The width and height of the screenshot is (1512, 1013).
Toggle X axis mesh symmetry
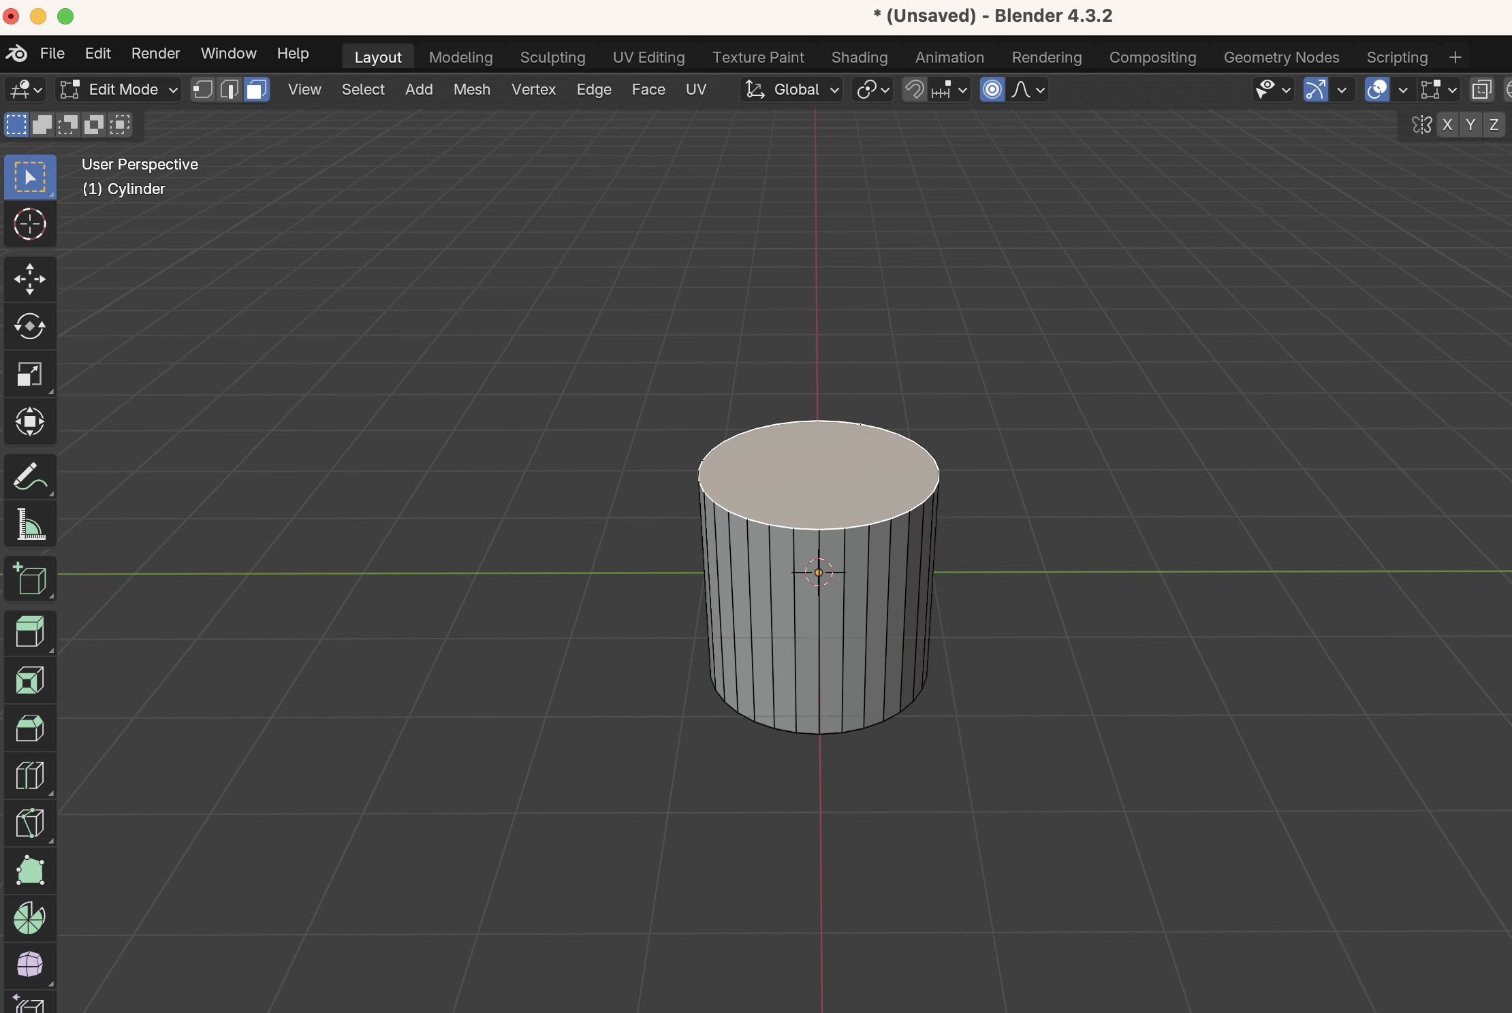1447,125
